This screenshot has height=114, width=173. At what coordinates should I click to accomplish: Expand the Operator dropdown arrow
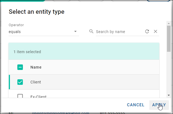tap(75, 31)
